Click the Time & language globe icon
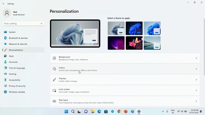The height and width of the screenshot is (115, 205). 5,68
